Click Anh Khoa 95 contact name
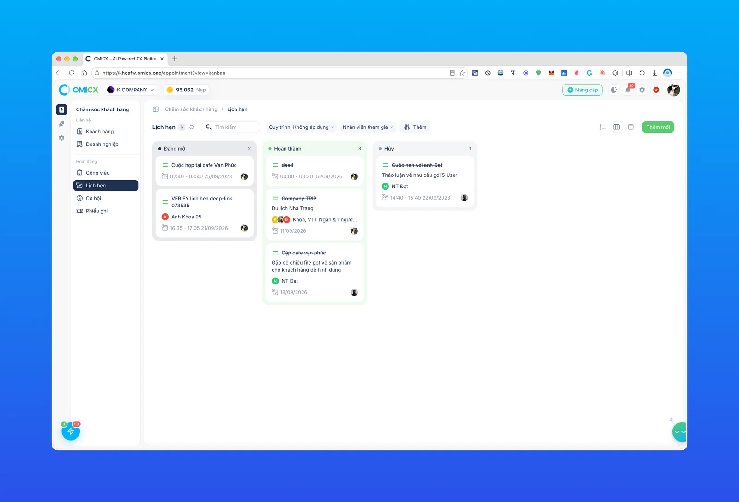The image size is (739, 502). point(187,217)
